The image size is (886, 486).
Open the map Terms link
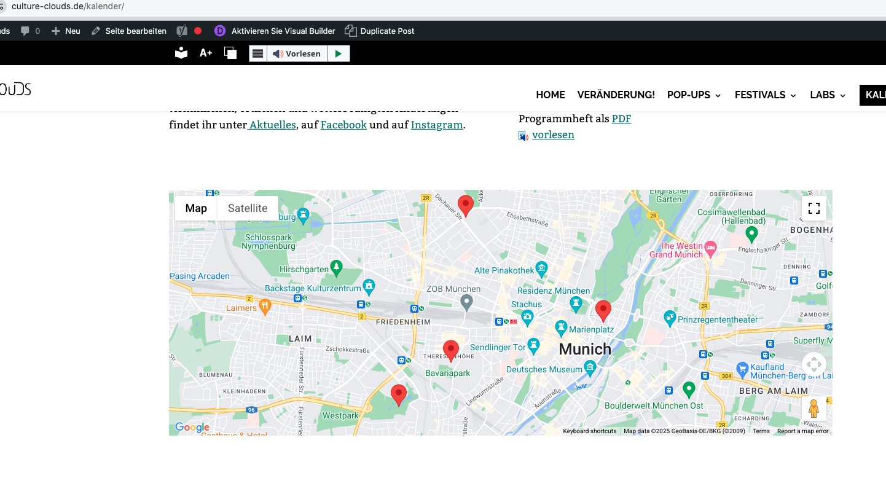click(761, 431)
